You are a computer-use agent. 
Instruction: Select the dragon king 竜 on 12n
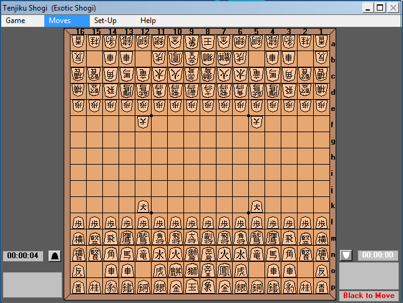point(143,254)
